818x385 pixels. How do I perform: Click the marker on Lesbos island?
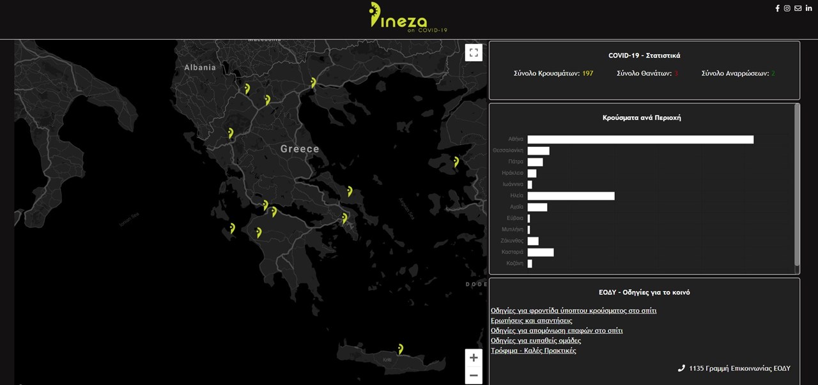tap(456, 162)
